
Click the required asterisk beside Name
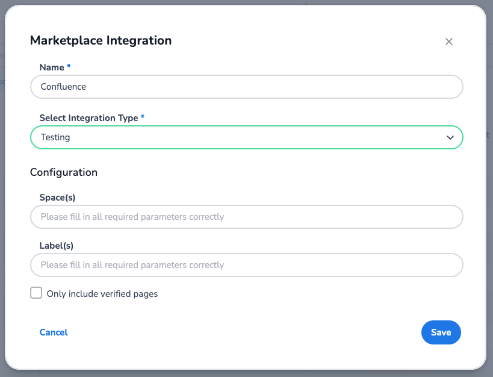pos(69,67)
